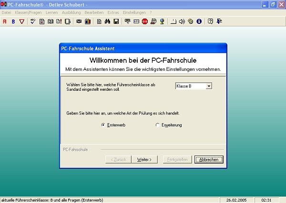Click the small display panel icon
The height and width of the screenshot is (203, 286).
coord(136,21)
